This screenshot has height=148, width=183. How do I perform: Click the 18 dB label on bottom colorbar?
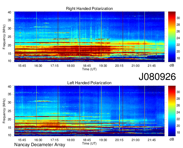pyautogui.click(x=178, y=132)
